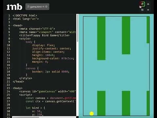The image size is (157, 118).
Task: Close the game.html tab
Action: point(46,7)
